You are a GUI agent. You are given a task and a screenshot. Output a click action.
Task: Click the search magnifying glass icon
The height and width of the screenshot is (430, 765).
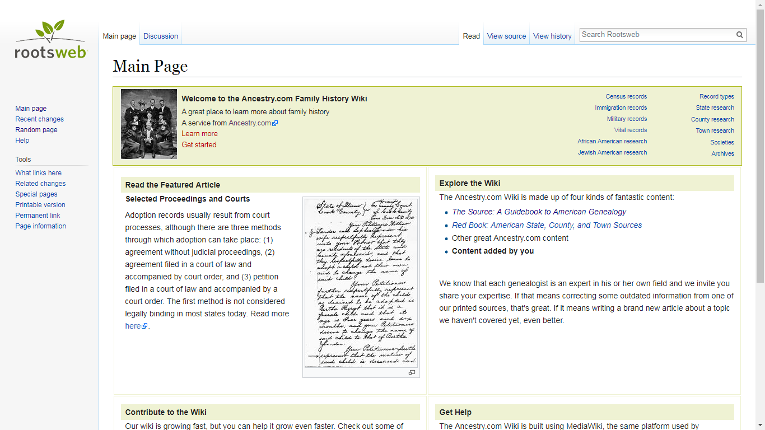click(x=739, y=34)
